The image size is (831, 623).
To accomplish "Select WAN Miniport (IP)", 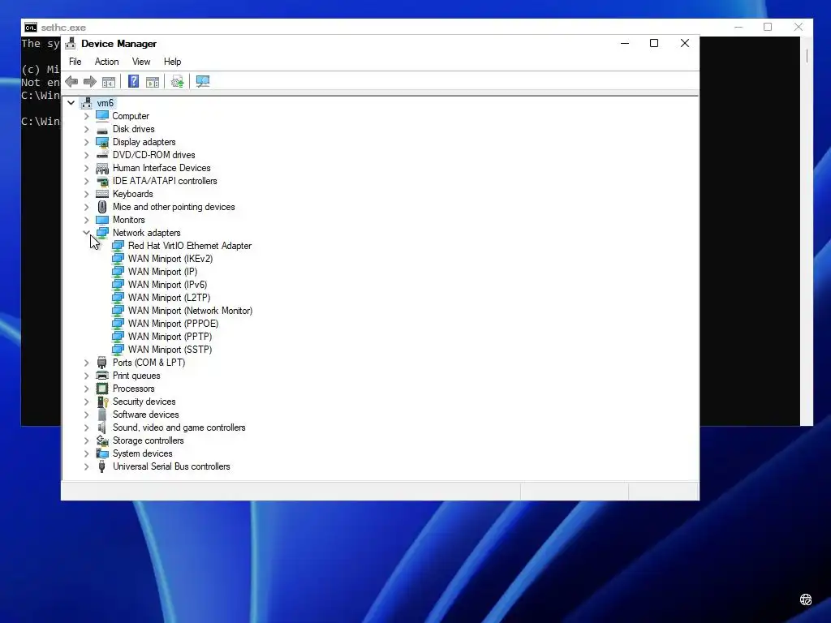I will click(162, 272).
